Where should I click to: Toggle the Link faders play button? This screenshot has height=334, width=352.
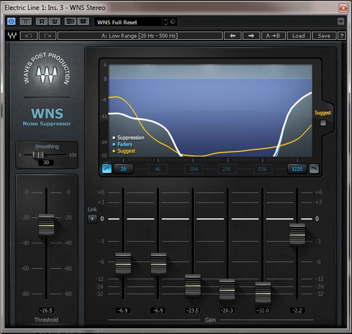[x=92, y=218]
